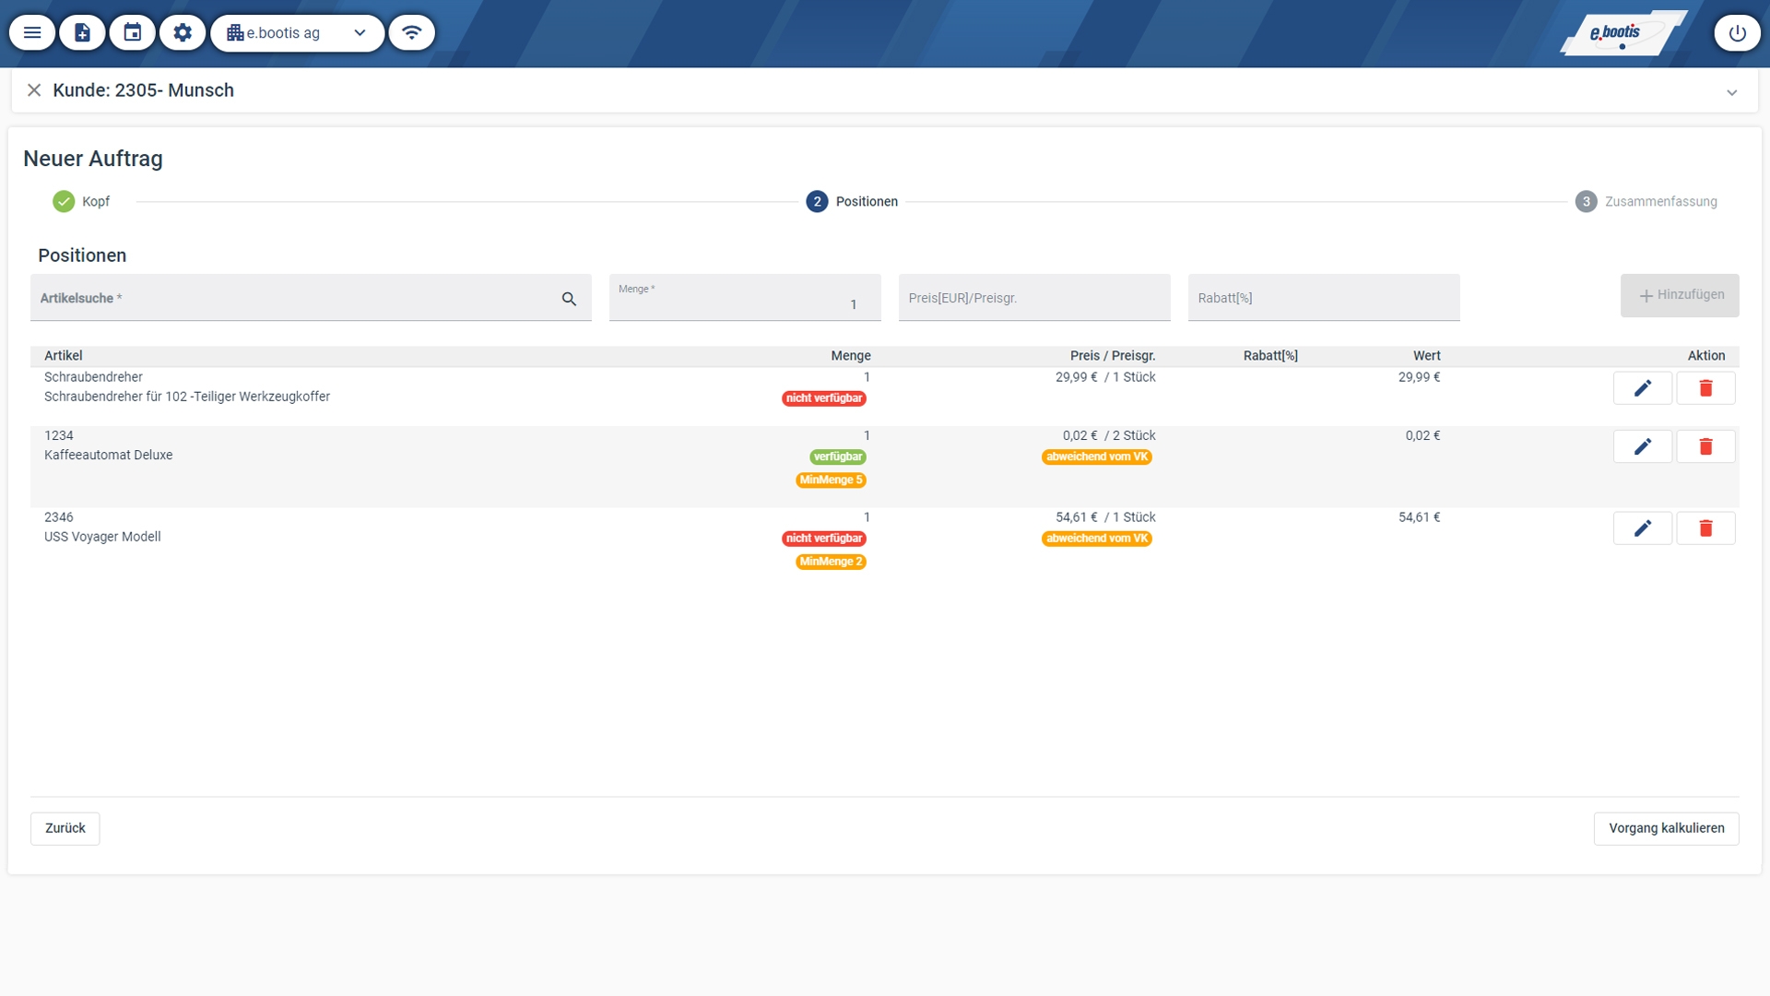
Task: Click Vorgang kalkulieren button
Action: click(1666, 828)
